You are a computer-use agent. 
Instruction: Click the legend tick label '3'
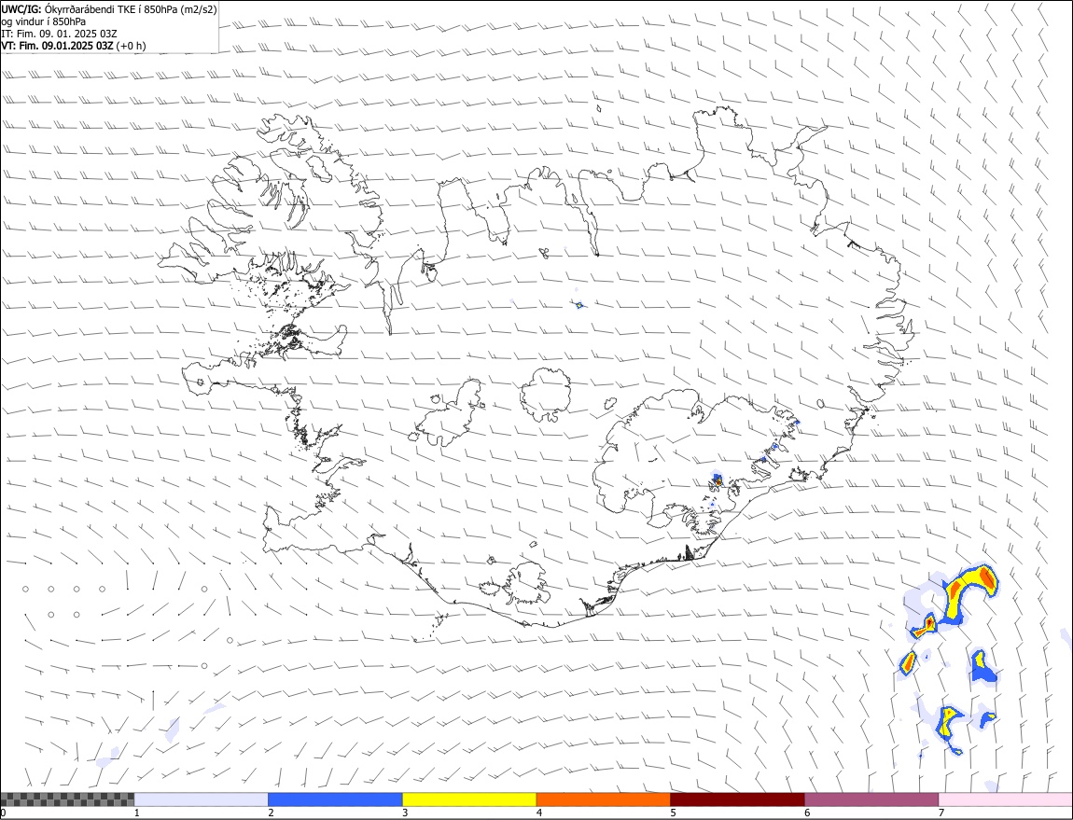pos(405,813)
